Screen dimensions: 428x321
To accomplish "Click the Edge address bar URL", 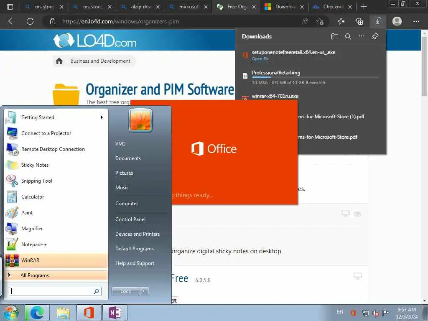I will (x=120, y=21).
